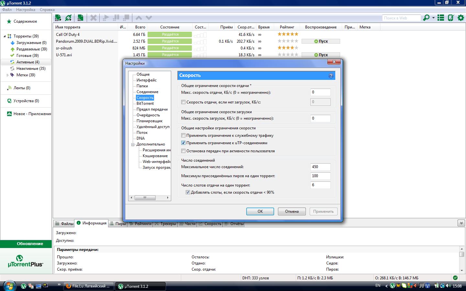This screenshot has height=291, width=466.
Task: Click OK in the Настройки dialog
Action: point(260,211)
